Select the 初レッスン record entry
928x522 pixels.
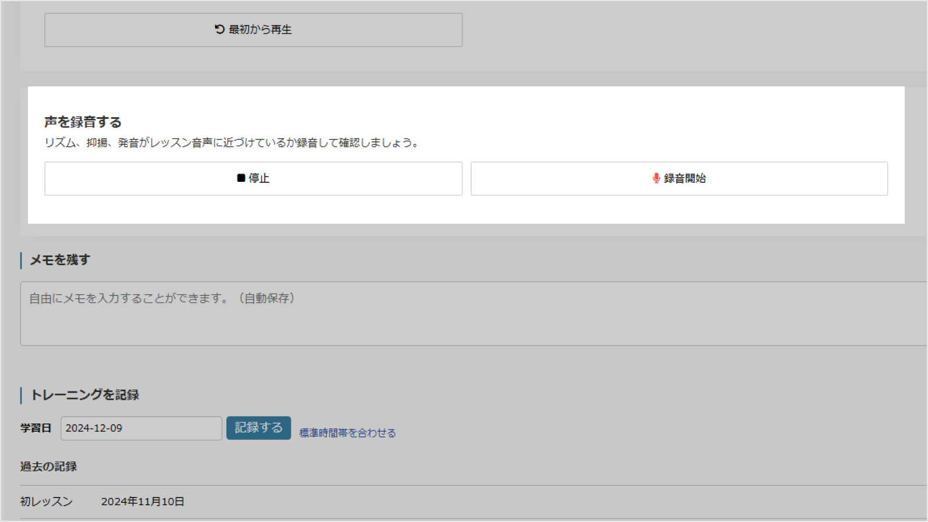click(46, 502)
